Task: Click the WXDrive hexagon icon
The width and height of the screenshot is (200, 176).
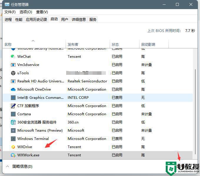Action: coord(13,147)
